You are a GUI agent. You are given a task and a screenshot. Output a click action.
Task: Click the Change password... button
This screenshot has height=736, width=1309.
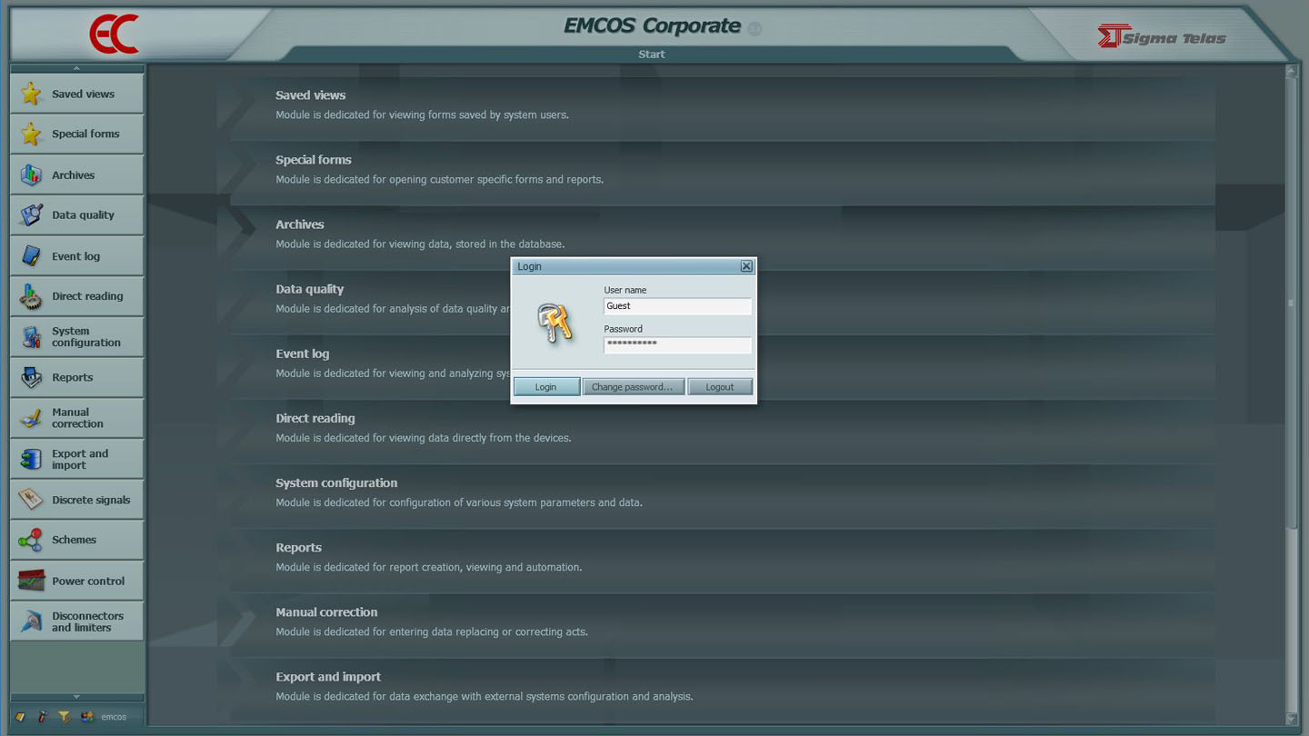(x=633, y=387)
